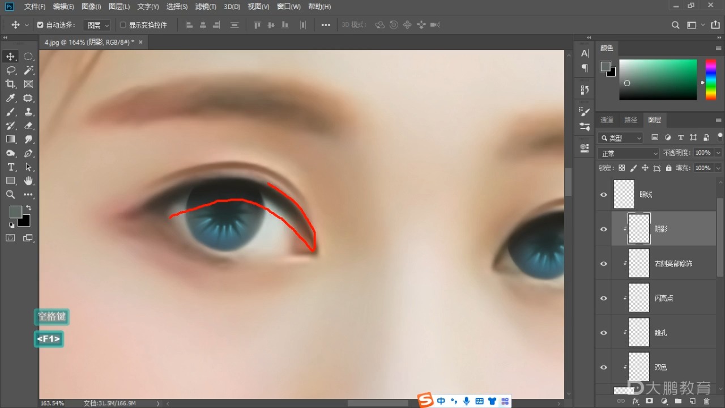Viewport: 725px width, 408px height.
Task: Toggle Quick Mask mode
Action: coord(10,238)
